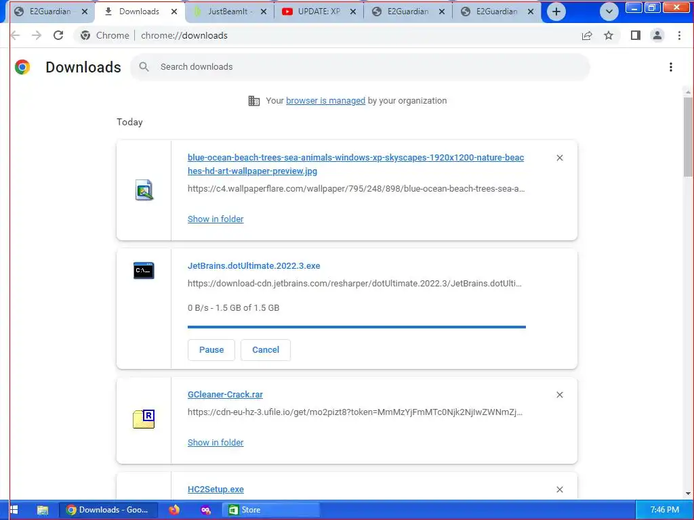Open the Downloads page more actions menu
The height and width of the screenshot is (520, 694).
[671, 67]
